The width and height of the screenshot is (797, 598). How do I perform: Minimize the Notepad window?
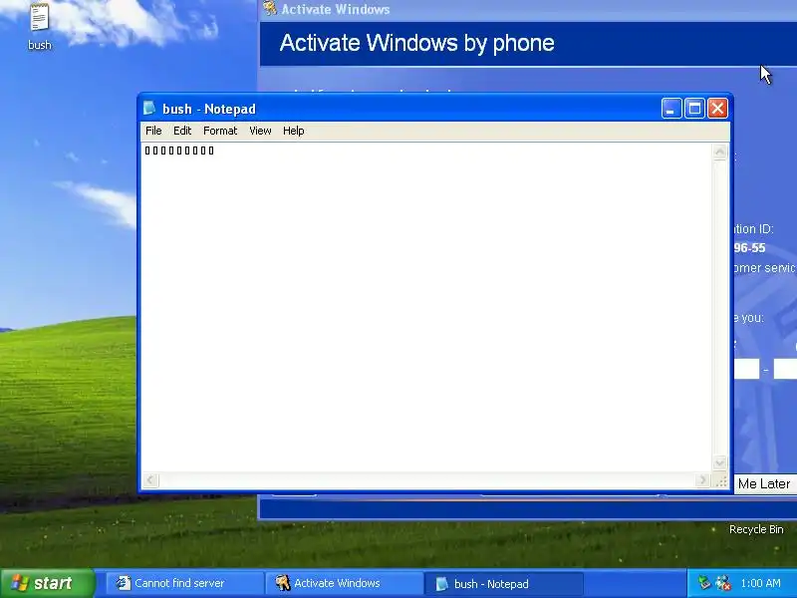pos(671,109)
